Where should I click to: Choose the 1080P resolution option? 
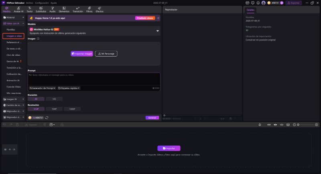pyautogui.click(x=72, y=109)
